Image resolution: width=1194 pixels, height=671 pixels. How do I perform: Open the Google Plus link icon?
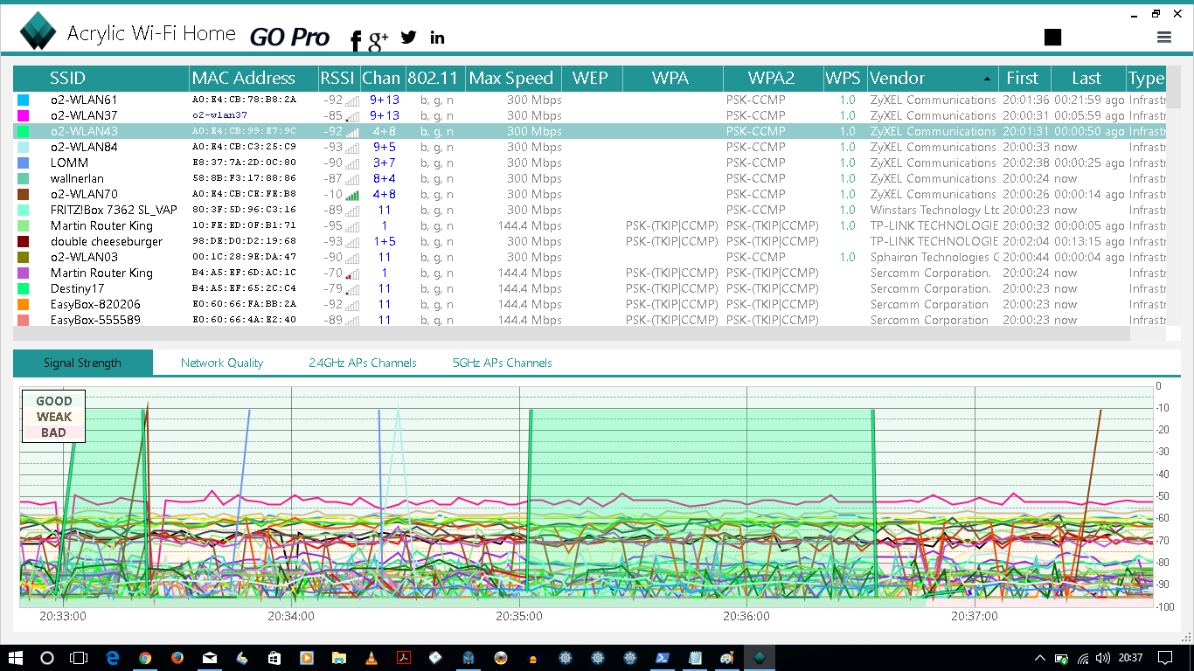click(378, 38)
